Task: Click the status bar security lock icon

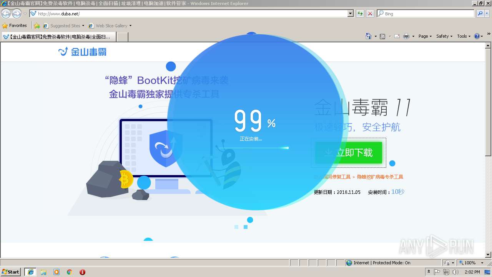Action: [x=447, y=263]
